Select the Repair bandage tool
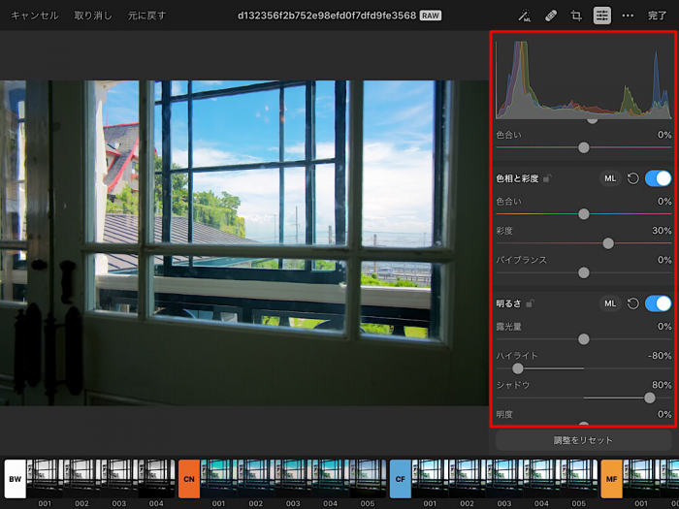Screen dimensions: 679x509 coord(550,16)
